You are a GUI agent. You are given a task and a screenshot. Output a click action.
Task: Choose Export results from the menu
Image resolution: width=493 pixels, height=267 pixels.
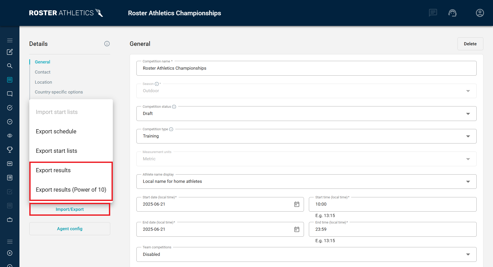[71, 170]
